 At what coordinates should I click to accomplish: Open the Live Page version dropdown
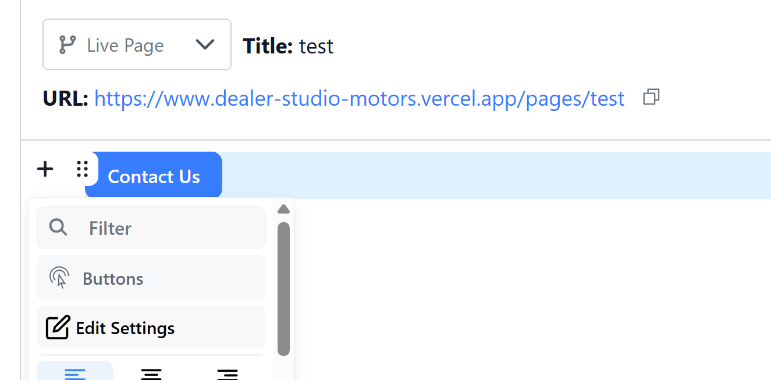click(x=137, y=45)
